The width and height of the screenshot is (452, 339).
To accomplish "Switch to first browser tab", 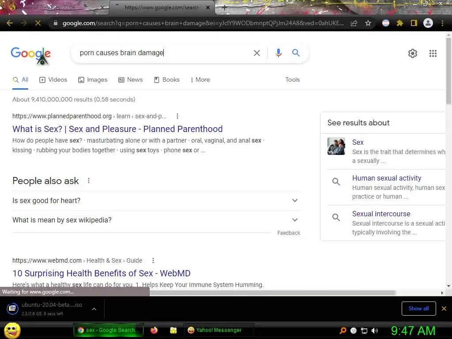I will click(x=55, y=8).
